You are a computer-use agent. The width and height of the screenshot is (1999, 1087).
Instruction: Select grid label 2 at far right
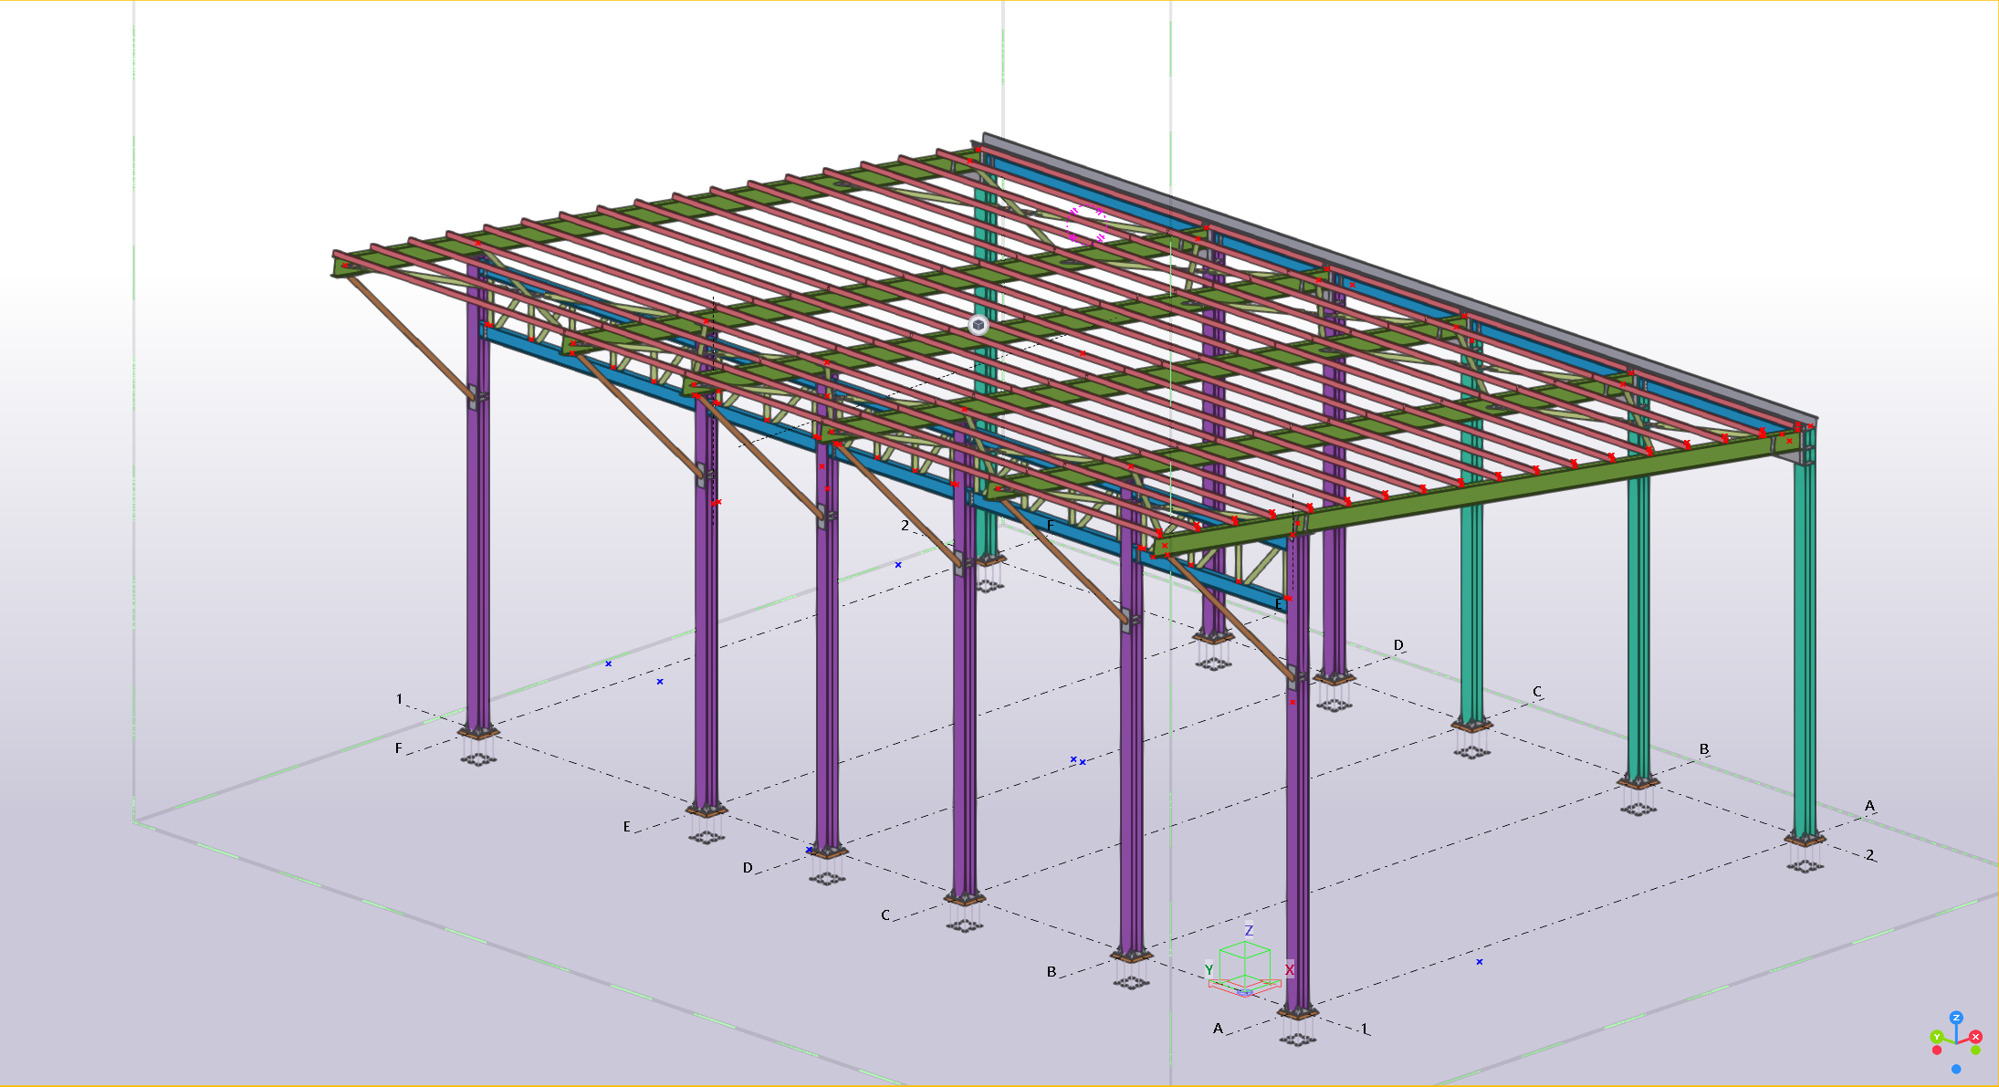[x=1870, y=855]
